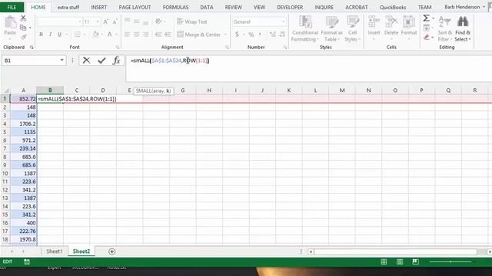Click the Increase Decimal icon
The width and height of the screenshot is (492, 276).
272,34
